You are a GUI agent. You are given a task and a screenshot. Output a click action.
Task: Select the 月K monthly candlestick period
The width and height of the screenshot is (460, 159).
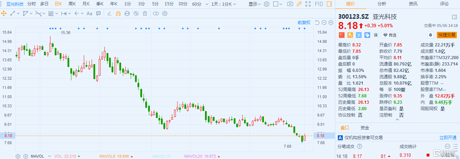86,4
